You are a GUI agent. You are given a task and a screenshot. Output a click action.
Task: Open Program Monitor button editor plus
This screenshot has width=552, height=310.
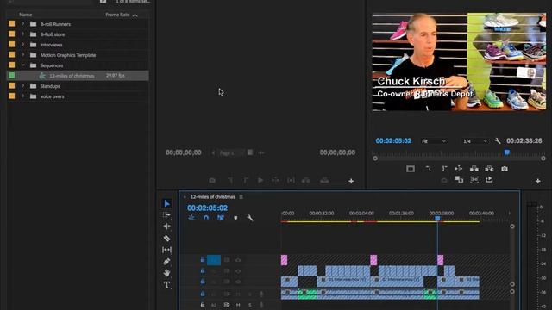tap(538, 181)
